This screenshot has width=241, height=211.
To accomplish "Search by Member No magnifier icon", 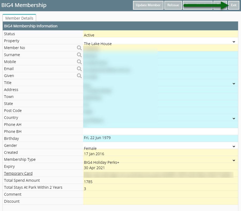I will [79, 48].
